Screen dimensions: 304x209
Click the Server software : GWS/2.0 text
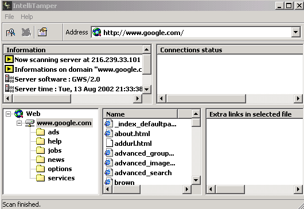(57, 79)
